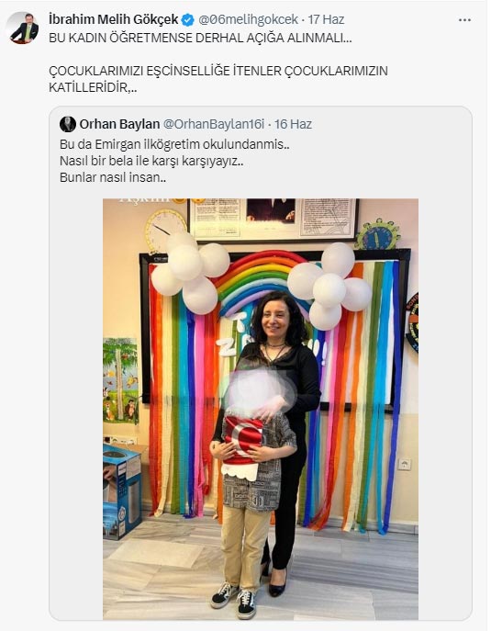Image resolution: width=491 pixels, height=631 pixels.
Task: Open Orhan Baylan's small profile avatar
Action: (68, 124)
